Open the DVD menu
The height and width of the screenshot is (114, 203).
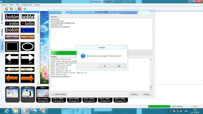coord(17,5)
